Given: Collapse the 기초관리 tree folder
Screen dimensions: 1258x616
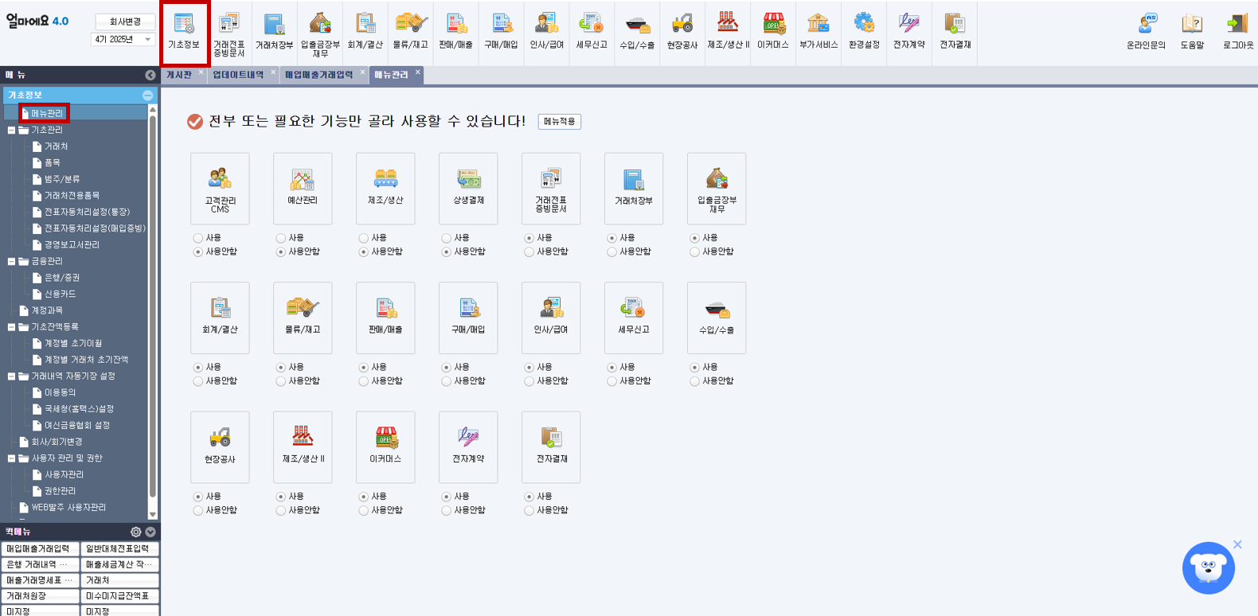Looking at the screenshot, I should tap(11, 130).
